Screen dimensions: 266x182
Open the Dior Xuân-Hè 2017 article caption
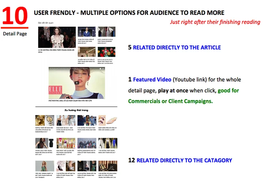pyautogui.click(x=65, y=130)
